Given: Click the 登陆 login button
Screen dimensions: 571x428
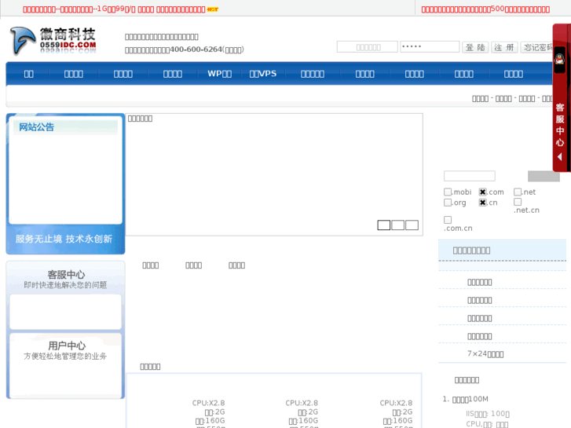Looking at the screenshot, I should (475, 47).
